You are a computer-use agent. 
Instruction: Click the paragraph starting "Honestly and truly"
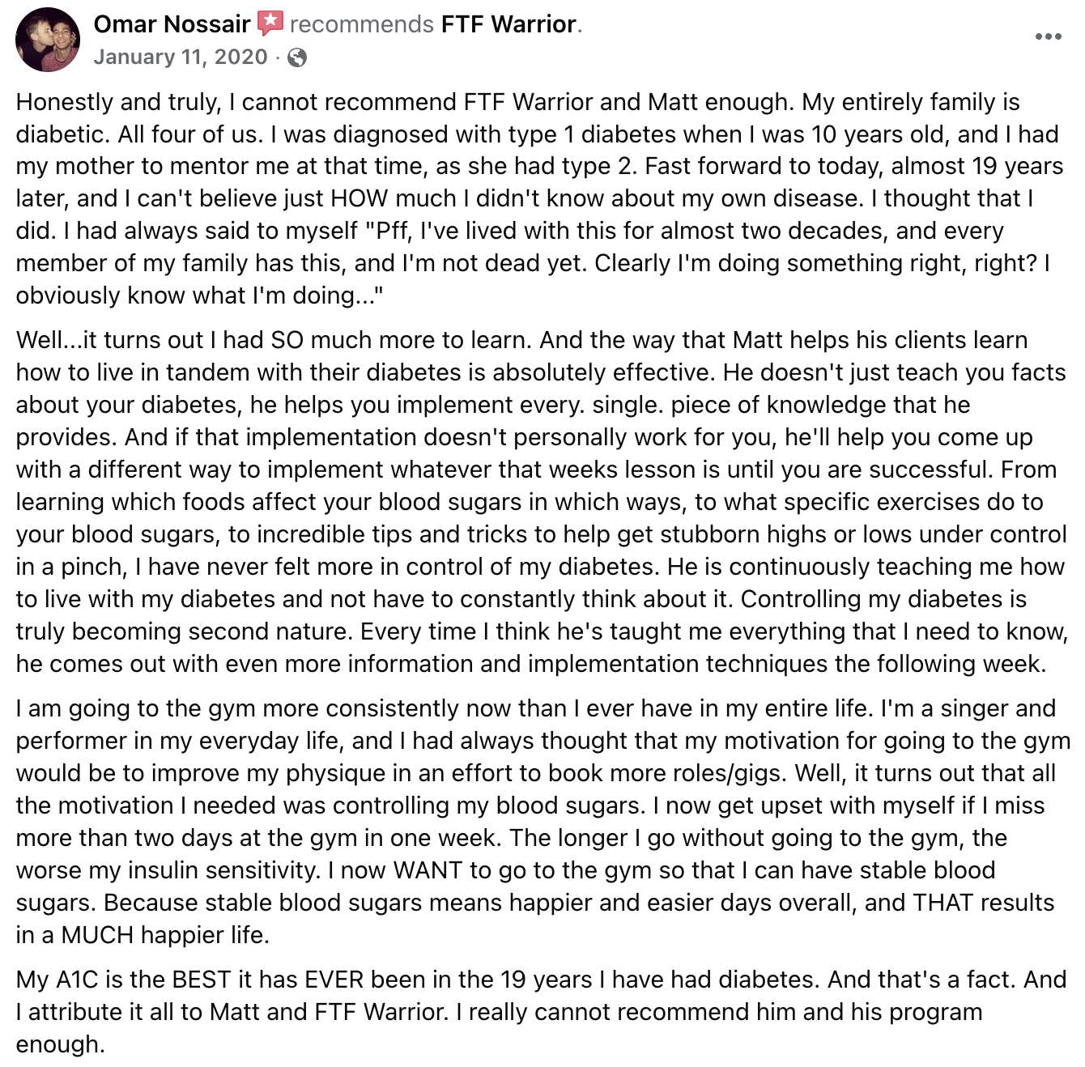click(541, 198)
